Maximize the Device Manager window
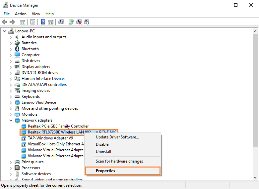 236,5
